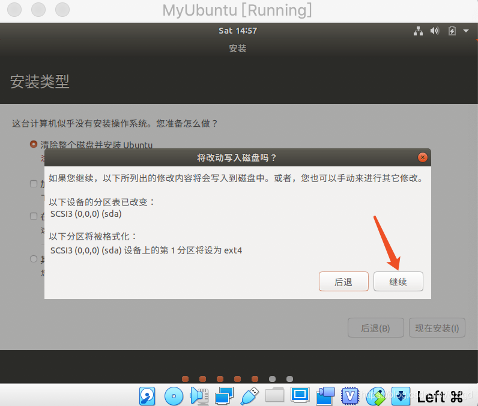Image resolution: width=478 pixels, height=406 pixels.
Task: Click the 以下分区将被格式化 label
Action: pyautogui.click(x=92, y=236)
